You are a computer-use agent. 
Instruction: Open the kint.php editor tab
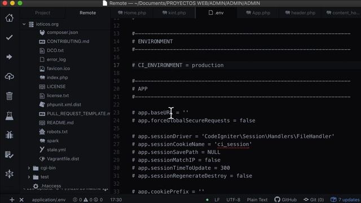point(174,13)
